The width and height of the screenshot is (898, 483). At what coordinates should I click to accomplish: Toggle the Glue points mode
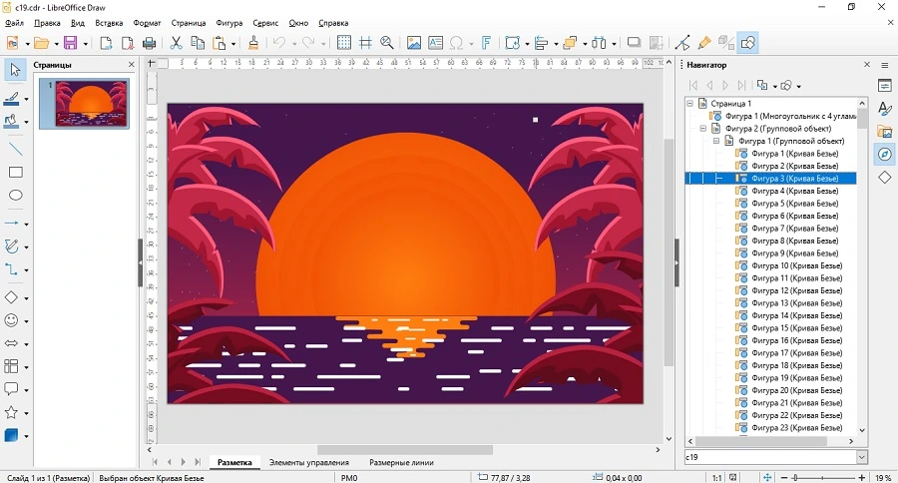click(704, 43)
